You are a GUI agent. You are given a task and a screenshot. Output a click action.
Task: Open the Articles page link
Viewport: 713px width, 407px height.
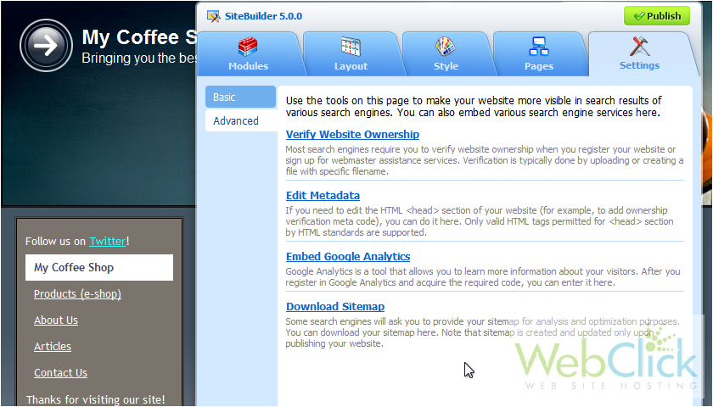(x=53, y=347)
